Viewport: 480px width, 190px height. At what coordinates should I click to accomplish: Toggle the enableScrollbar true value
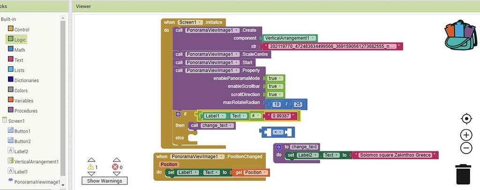(275, 86)
